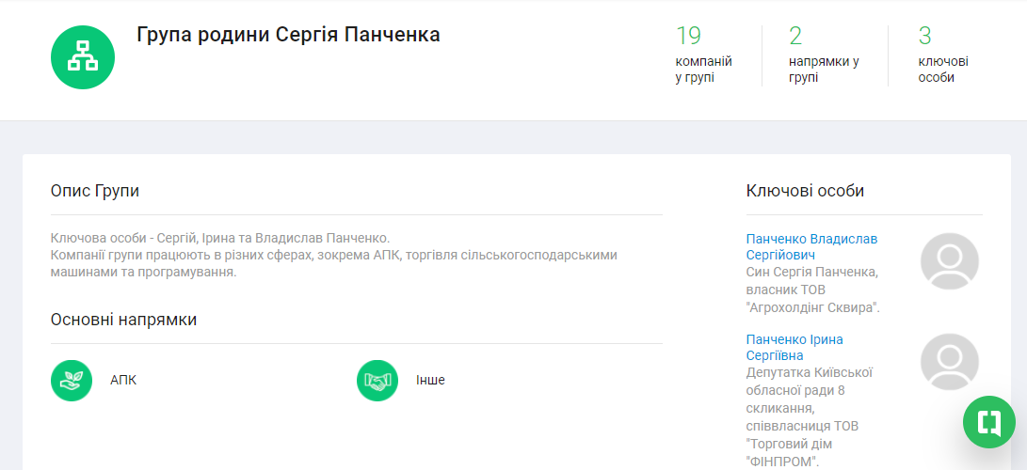Select the Інше direction label
This screenshot has height=470, width=1027.
(430, 381)
